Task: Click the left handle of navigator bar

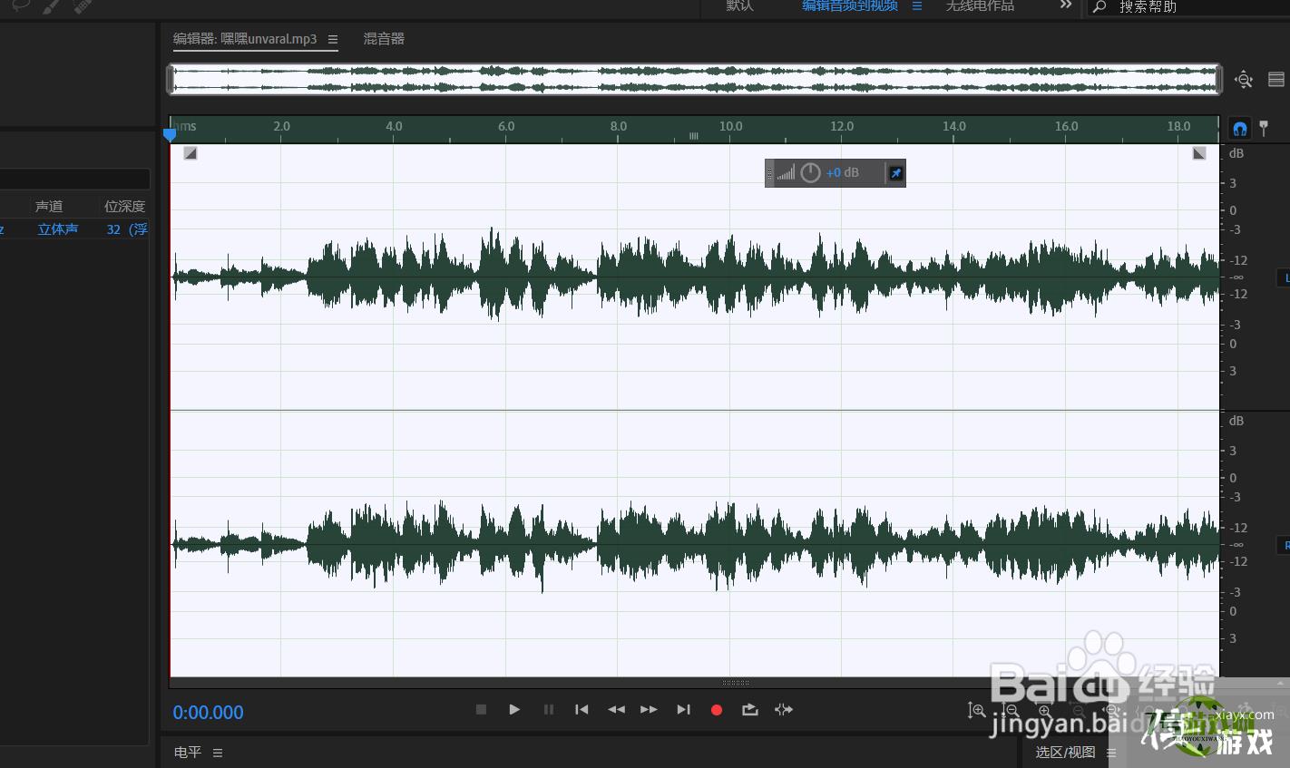Action: 170,79
